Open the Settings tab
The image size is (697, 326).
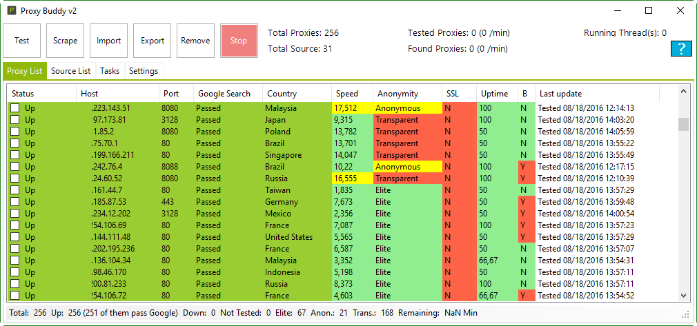tap(144, 71)
